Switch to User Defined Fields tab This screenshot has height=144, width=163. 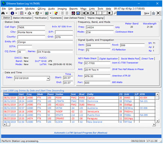pyautogui.click(x=74, y=18)
